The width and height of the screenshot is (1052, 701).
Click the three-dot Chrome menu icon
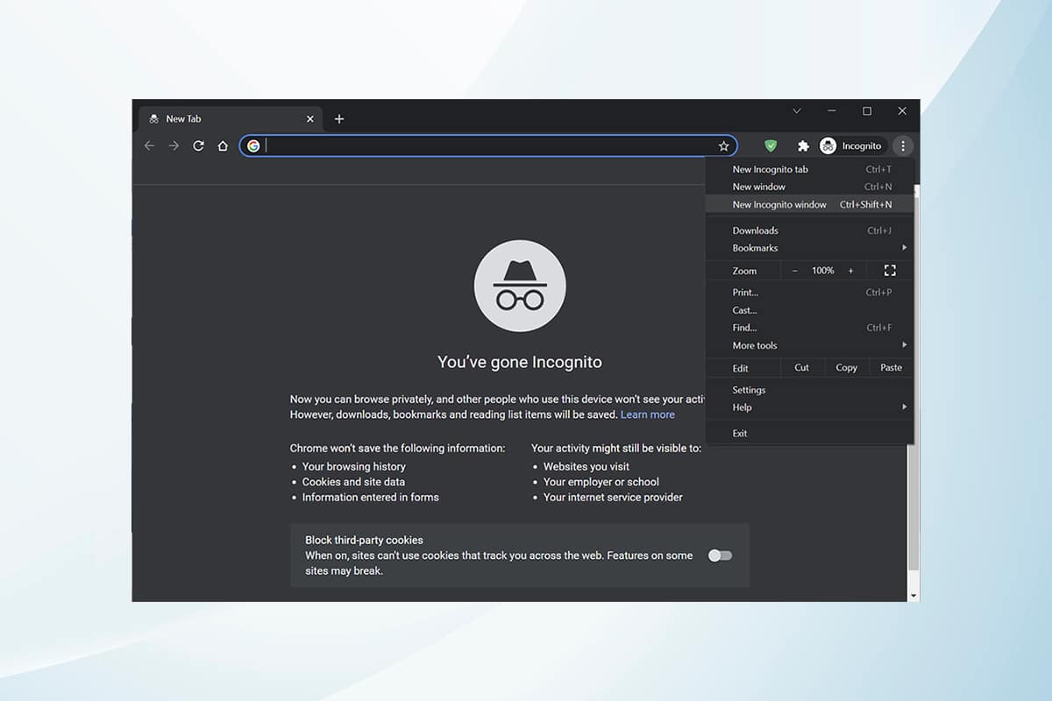point(903,146)
